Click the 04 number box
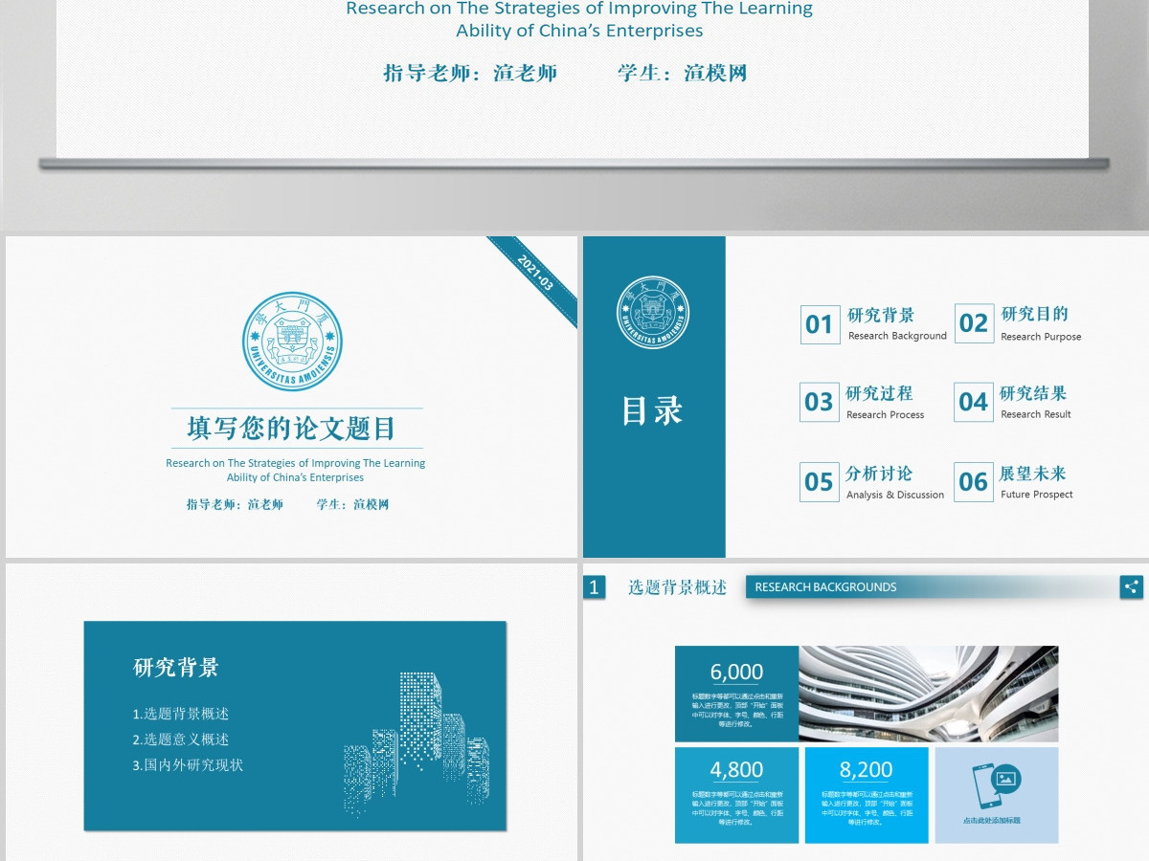This screenshot has width=1149, height=861. click(x=974, y=402)
